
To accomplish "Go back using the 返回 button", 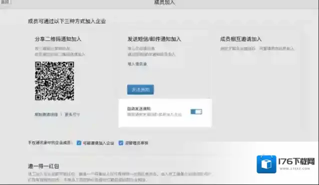I will pyautogui.click(x=5, y=2).
